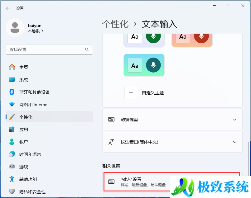Select the red microphone peach theme swatch
The height and width of the screenshot is (198, 251).
click(x=192, y=40)
